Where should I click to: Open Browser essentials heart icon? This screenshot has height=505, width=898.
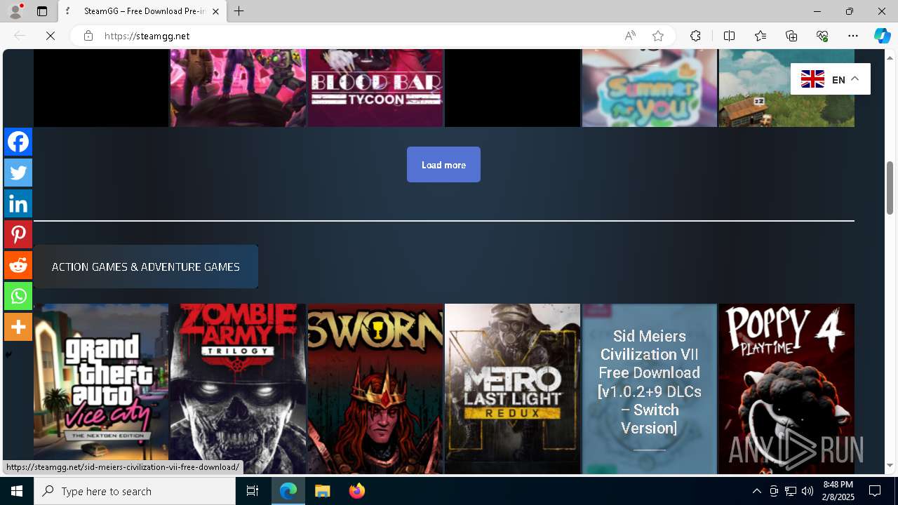pos(822,36)
